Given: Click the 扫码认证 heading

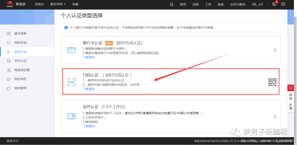Looking at the screenshot, I should 90,75.
